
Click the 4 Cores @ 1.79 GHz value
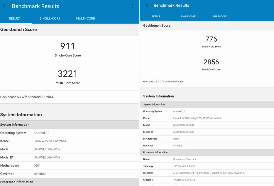coord(184,180)
